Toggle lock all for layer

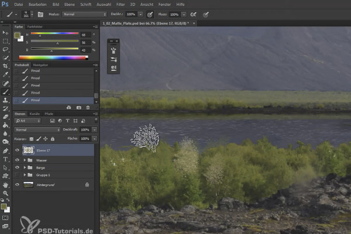point(53,139)
